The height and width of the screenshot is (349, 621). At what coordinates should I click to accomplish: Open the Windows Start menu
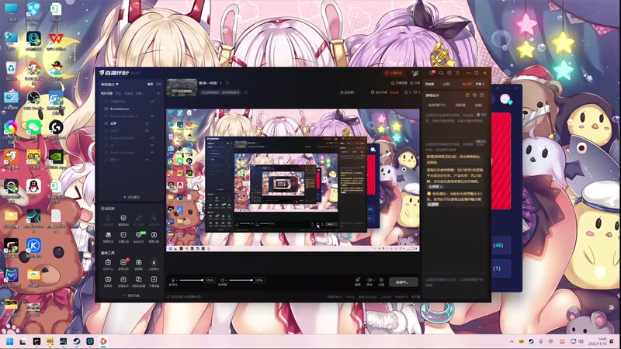click(9, 341)
